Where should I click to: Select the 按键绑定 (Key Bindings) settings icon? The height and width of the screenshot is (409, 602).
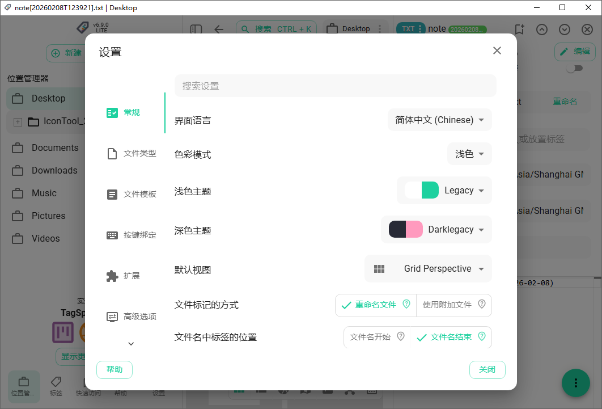coord(112,235)
